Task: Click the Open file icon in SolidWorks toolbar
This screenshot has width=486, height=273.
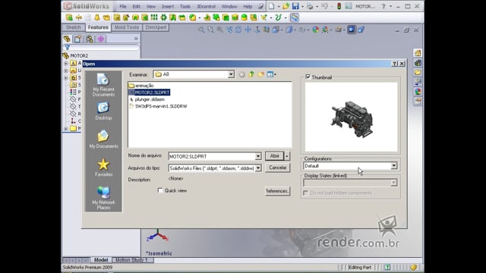Action: (286, 6)
